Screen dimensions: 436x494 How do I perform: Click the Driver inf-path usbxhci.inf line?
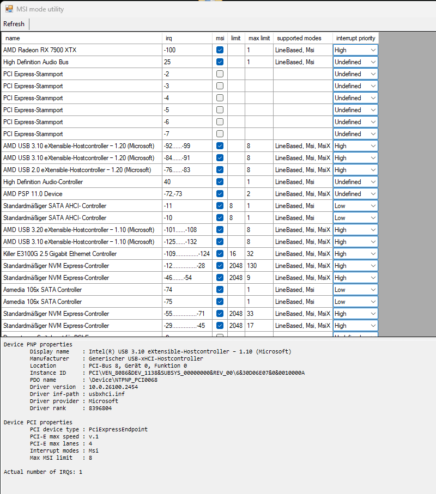coord(77,394)
